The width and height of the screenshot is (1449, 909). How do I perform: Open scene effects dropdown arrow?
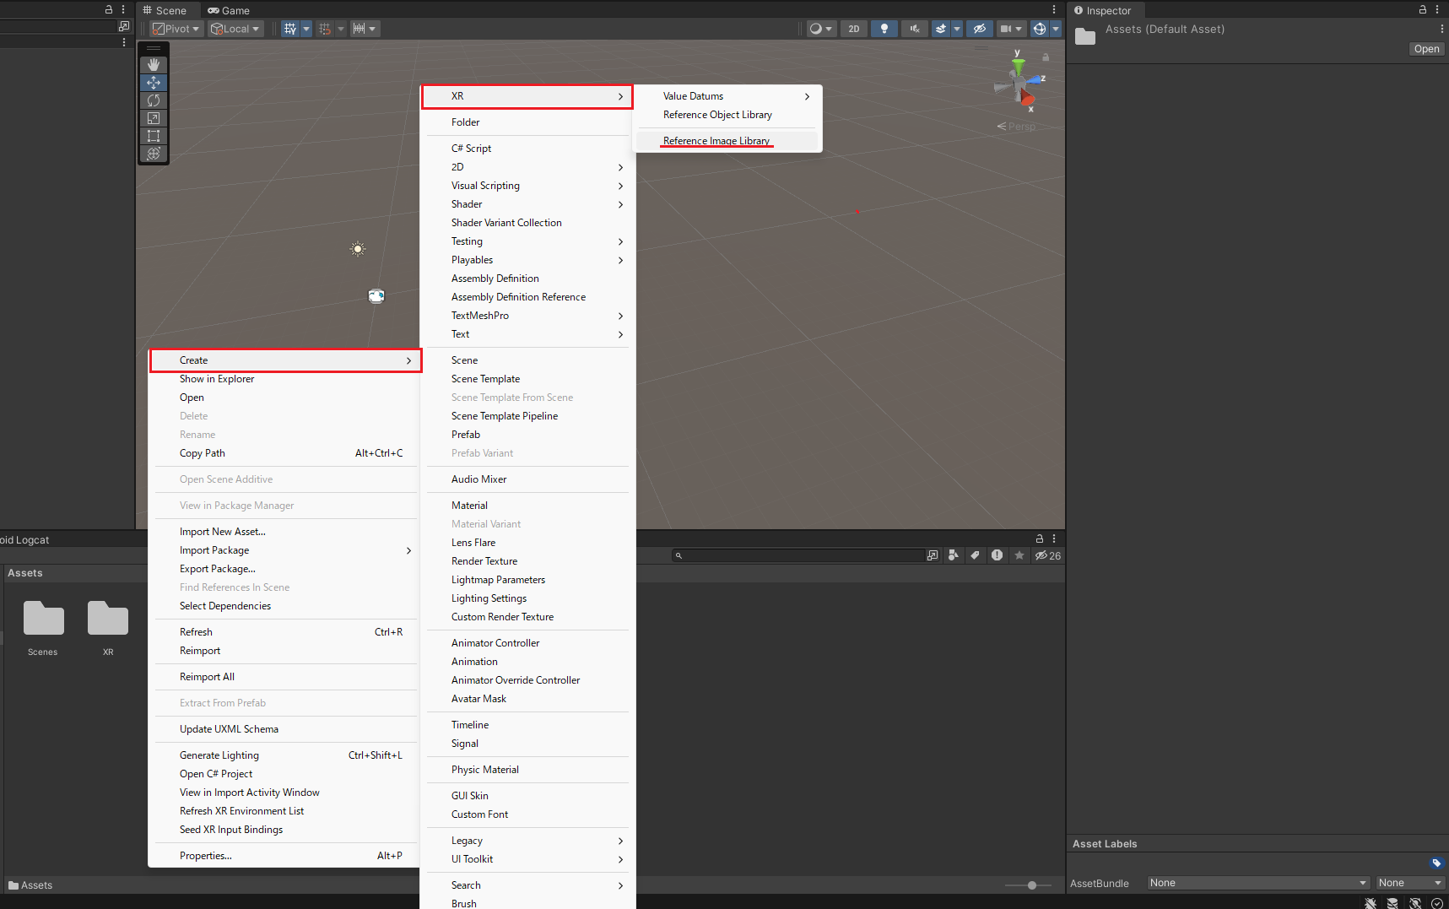[957, 29]
